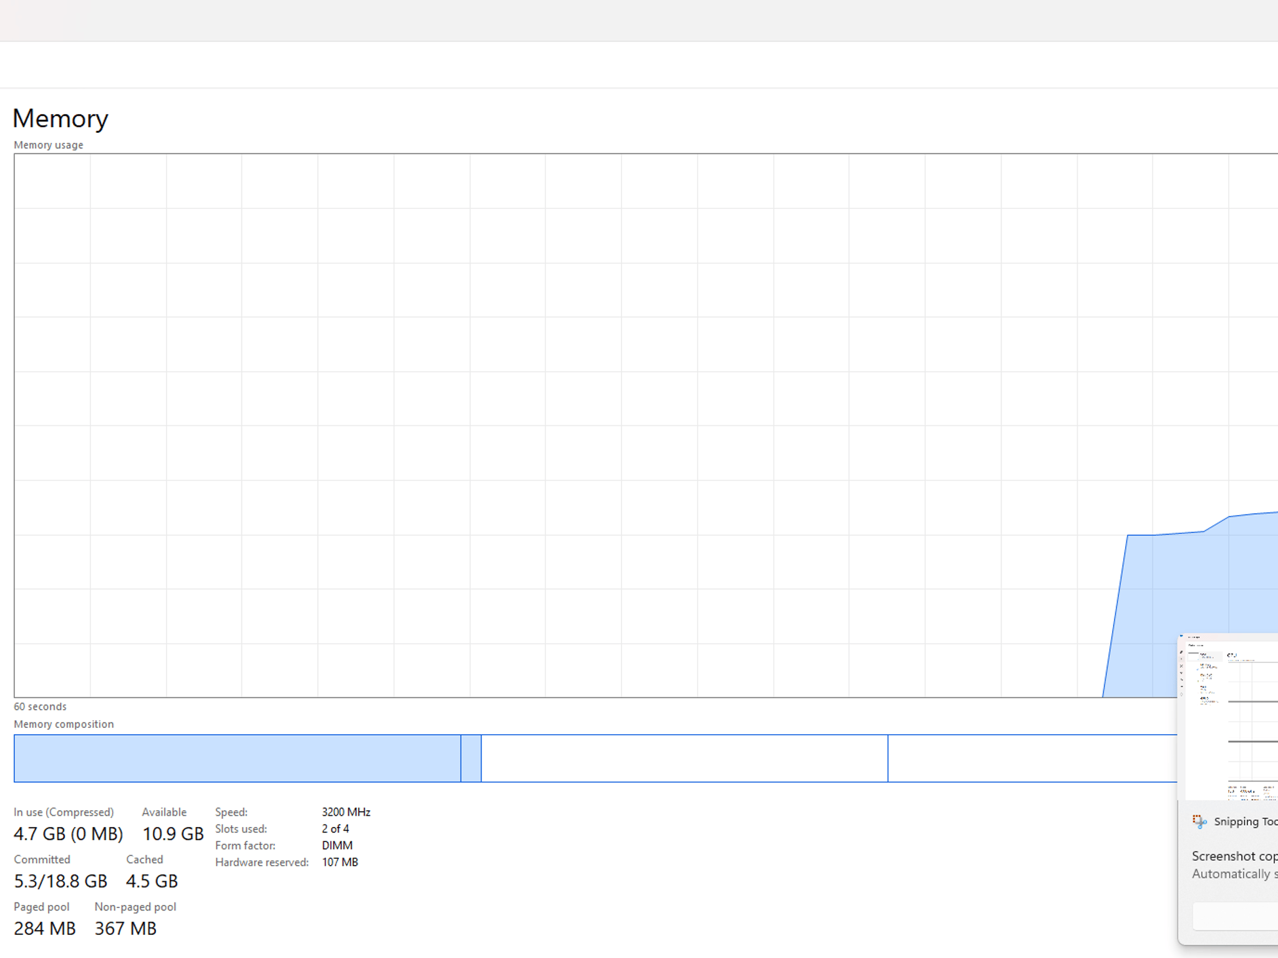Click the 367 MB non-paged pool value
Screen dimensions: 1278x958
[x=125, y=929]
